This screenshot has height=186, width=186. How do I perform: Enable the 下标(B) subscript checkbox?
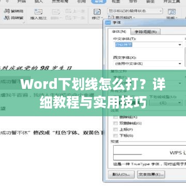[115, 135]
